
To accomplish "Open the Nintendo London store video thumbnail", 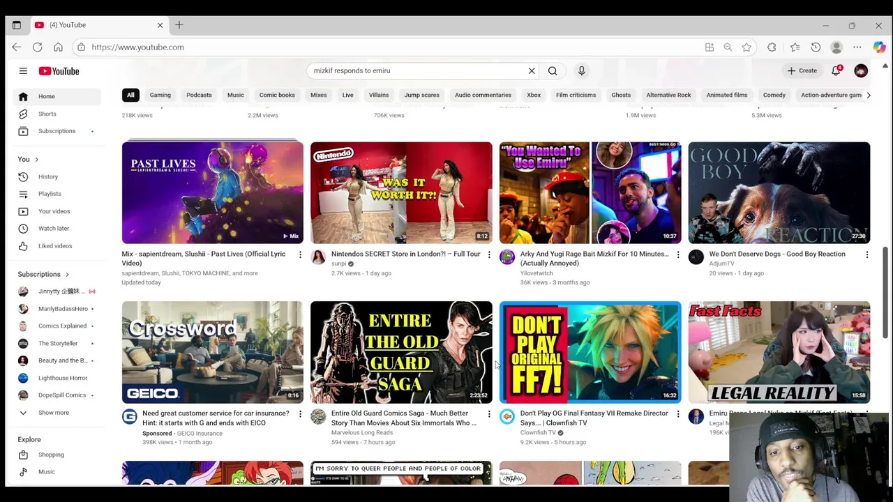I will [x=401, y=192].
